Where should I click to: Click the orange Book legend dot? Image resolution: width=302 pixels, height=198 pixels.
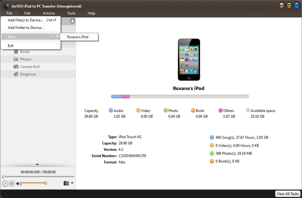point(193,110)
